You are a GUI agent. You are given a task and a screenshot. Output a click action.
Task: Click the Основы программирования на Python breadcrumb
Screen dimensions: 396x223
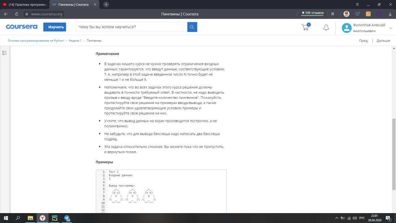tap(36, 41)
